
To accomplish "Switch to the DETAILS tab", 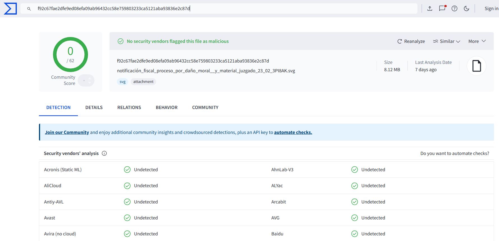I will [x=94, y=107].
